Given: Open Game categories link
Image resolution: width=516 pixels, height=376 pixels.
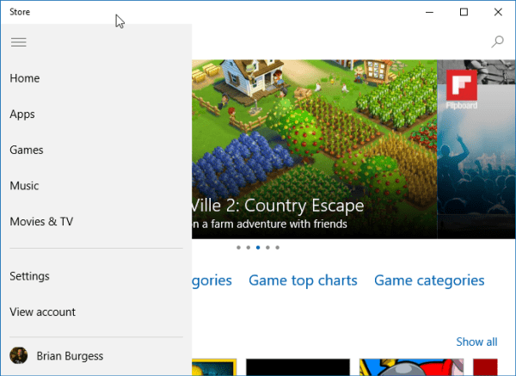Looking at the screenshot, I should coord(429,280).
